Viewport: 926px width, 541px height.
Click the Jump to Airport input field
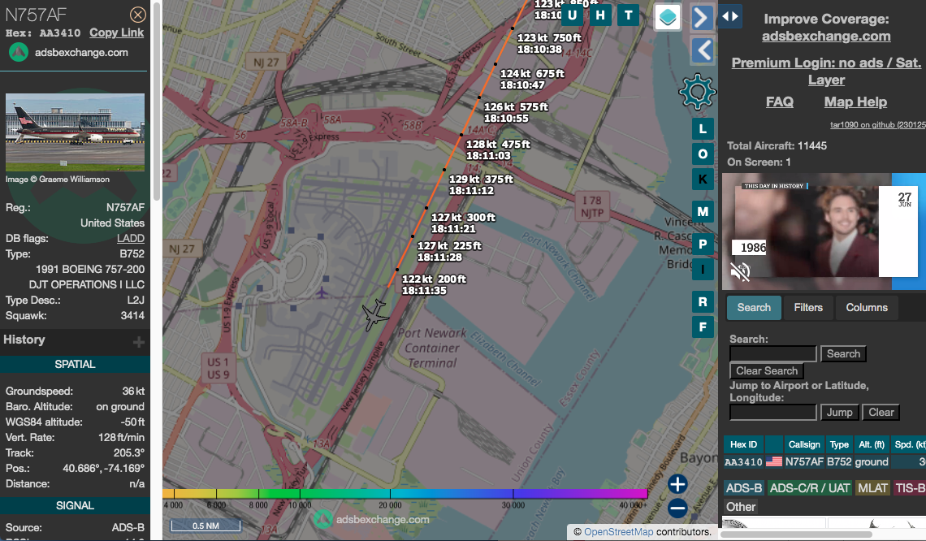click(x=773, y=412)
